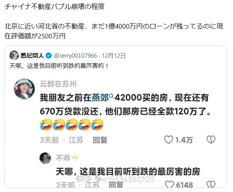Viewport: 233px width, 192px height.
Task: Click the 云群在苏州 username
Action: (x=58, y=84)
